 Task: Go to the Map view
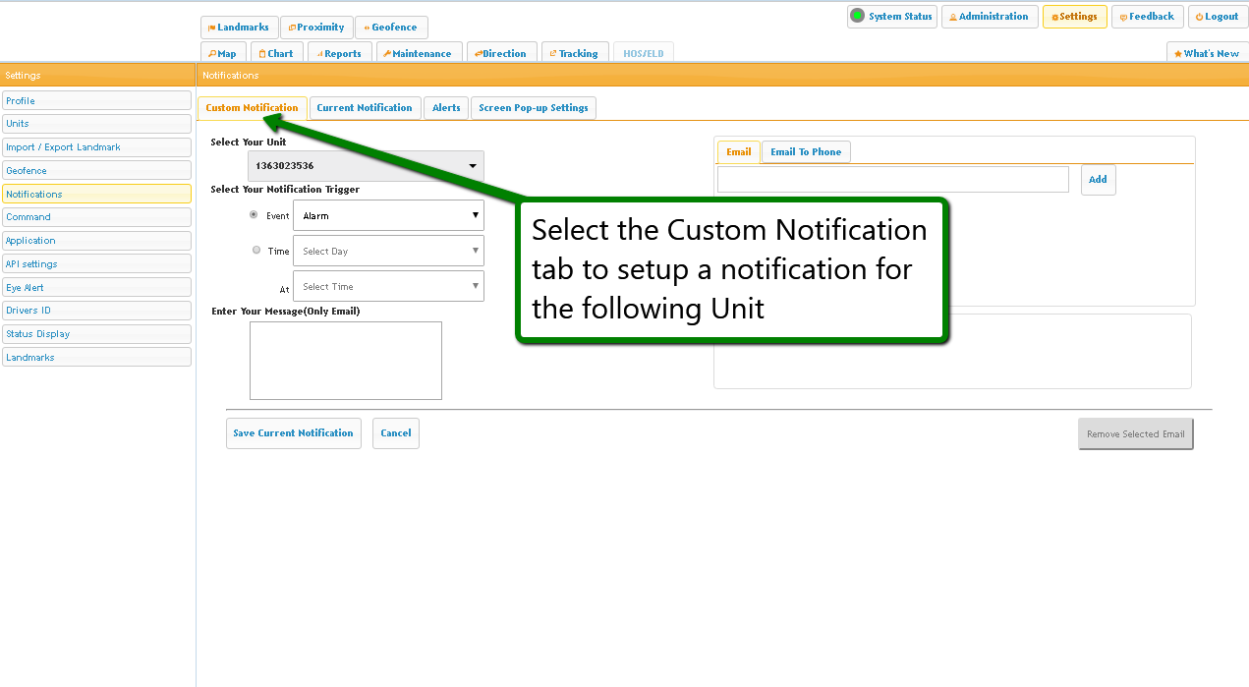[x=223, y=54]
